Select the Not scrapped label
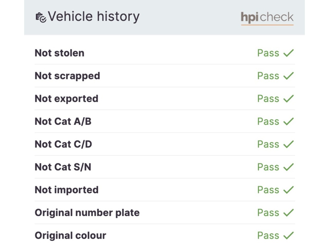 67,76
